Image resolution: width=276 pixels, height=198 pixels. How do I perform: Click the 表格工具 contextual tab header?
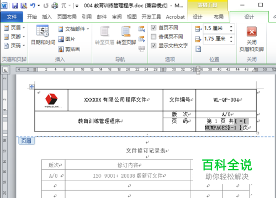(x=208, y=5)
